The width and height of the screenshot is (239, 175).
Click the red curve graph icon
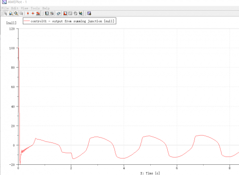[65, 14]
